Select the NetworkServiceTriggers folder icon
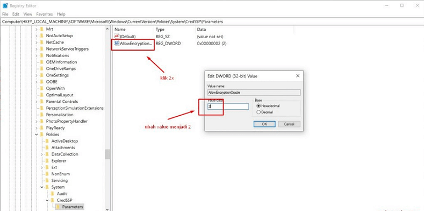The width and height of the screenshot is (424, 211). click(41, 49)
